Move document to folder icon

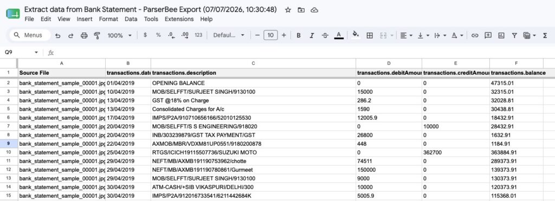point(301,10)
